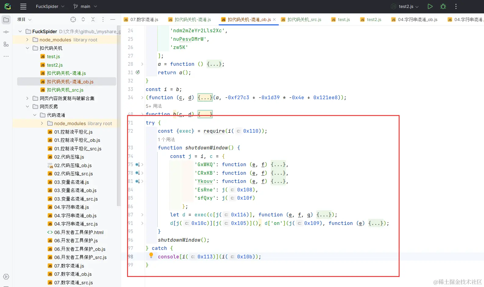Image resolution: width=484 pixels, height=287 pixels.
Task: Collapse the 代码混淆 folder
Action: (35, 115)
